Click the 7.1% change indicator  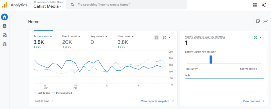point(121,47)
